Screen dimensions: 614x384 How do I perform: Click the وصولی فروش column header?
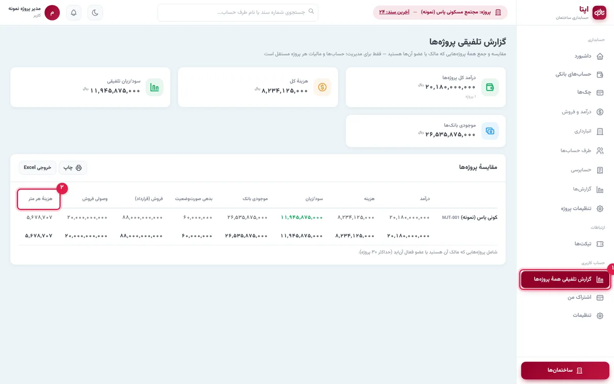tap(95, 199)
